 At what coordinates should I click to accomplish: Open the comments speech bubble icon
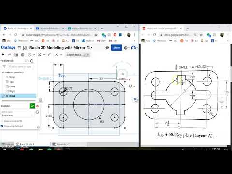107,48
